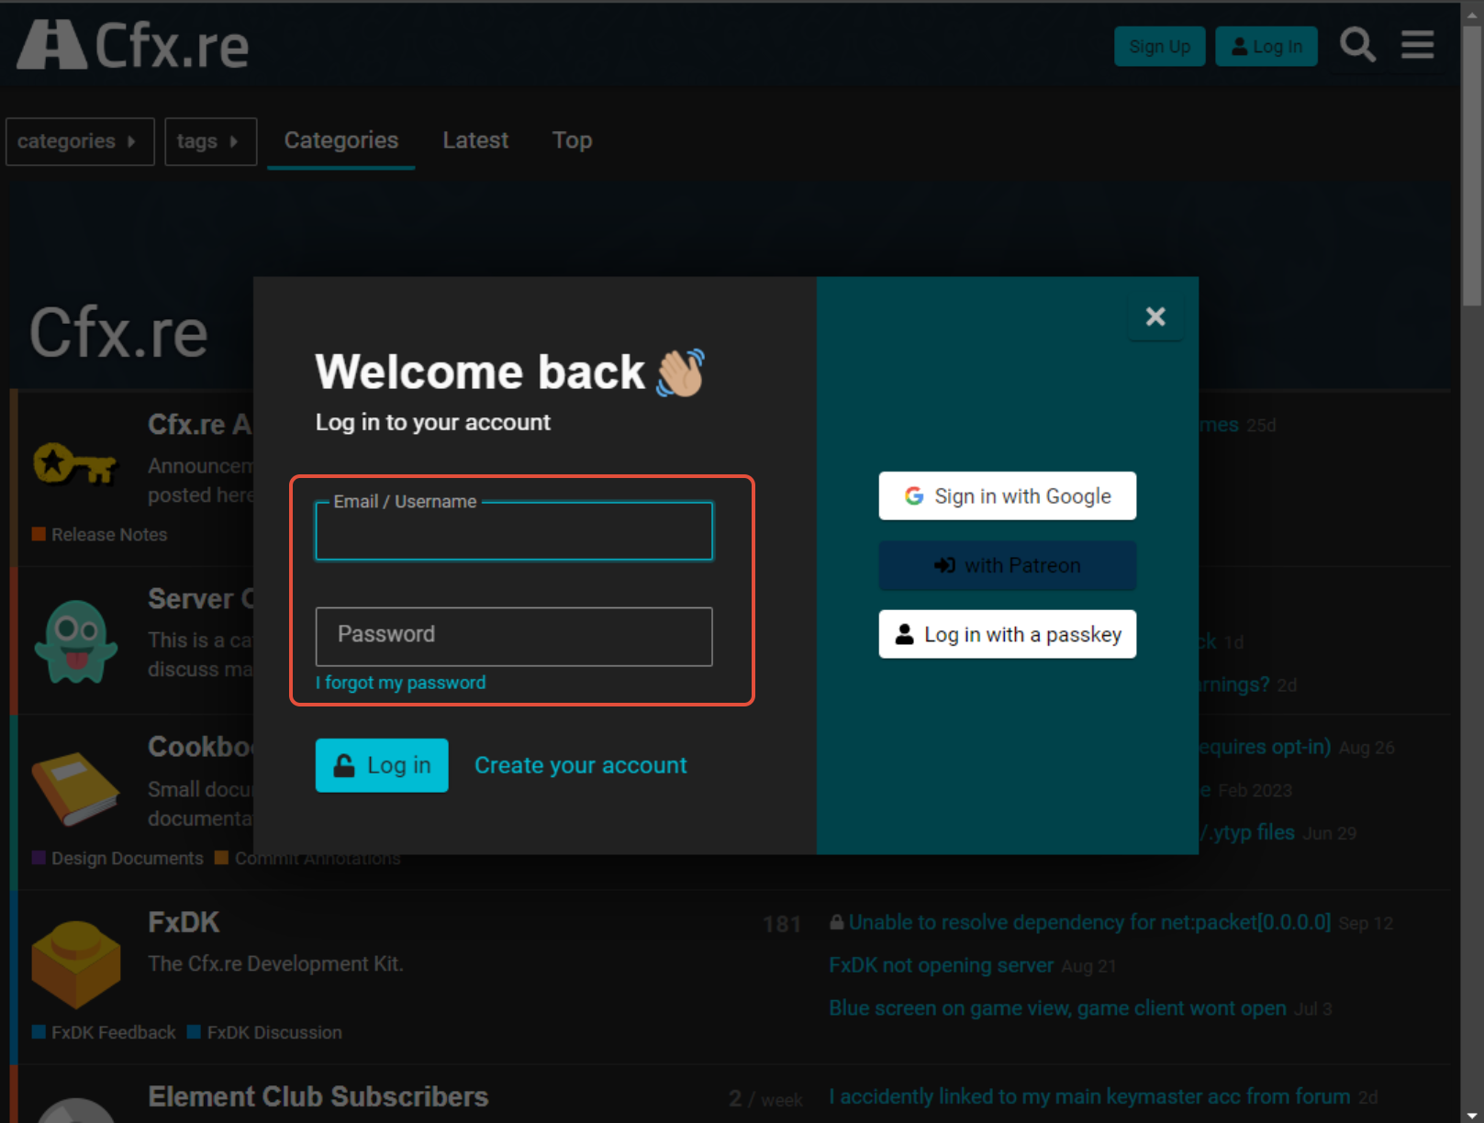Switch to the Categories tab
Screen dimensions: 1484x1123
click(x=341, y=140)
